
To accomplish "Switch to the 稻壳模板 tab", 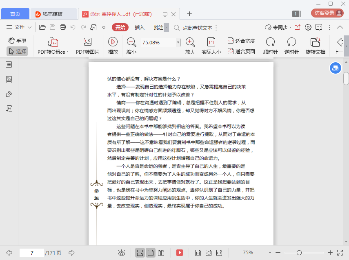I will [x=53, y=14].
